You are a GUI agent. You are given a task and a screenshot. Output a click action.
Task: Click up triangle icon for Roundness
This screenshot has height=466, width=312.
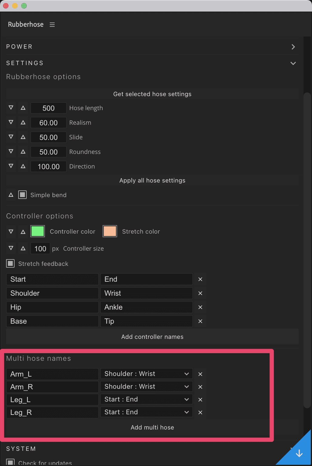[x=23, y=151]
